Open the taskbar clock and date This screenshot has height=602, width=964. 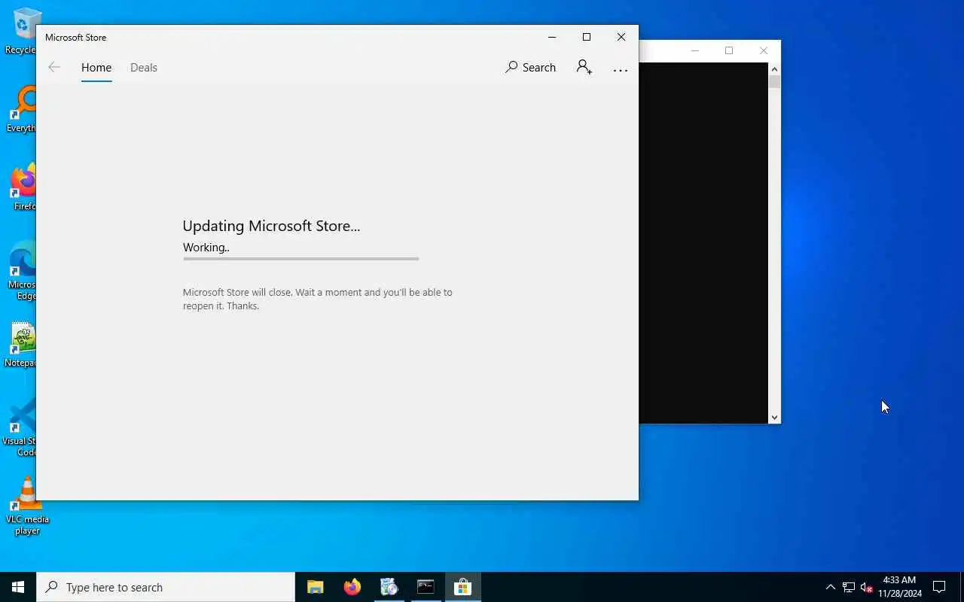coord(899,587)
